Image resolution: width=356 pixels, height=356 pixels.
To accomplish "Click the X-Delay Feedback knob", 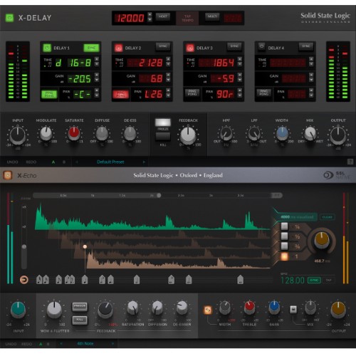I will (x=188, y=135).
